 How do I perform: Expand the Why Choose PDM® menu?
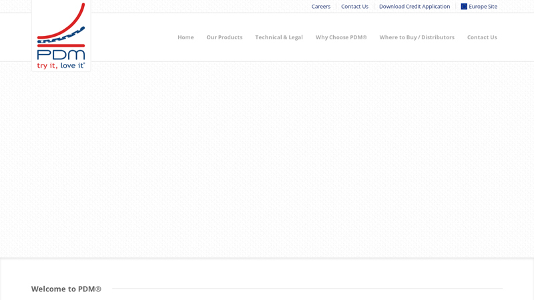pos(341,37)
